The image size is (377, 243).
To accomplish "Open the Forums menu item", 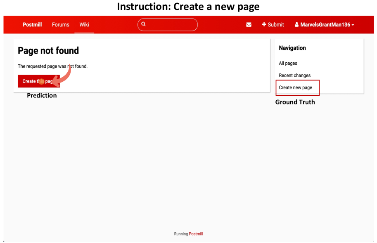I will click(x=61, y=25).
